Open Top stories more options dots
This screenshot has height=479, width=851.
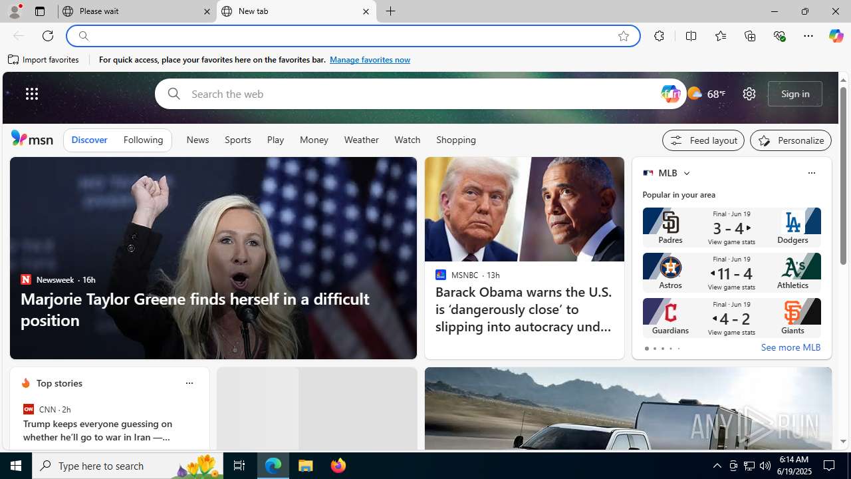pyautogui.click(x=189, y=383)
